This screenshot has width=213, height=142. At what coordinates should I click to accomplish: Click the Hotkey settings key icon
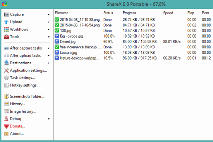point(6,85)
